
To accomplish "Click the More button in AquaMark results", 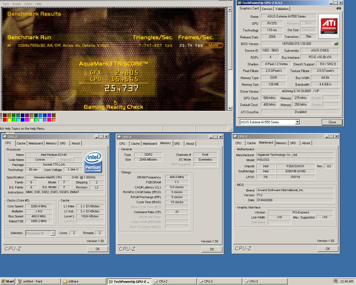I will [x=214, y=45].
